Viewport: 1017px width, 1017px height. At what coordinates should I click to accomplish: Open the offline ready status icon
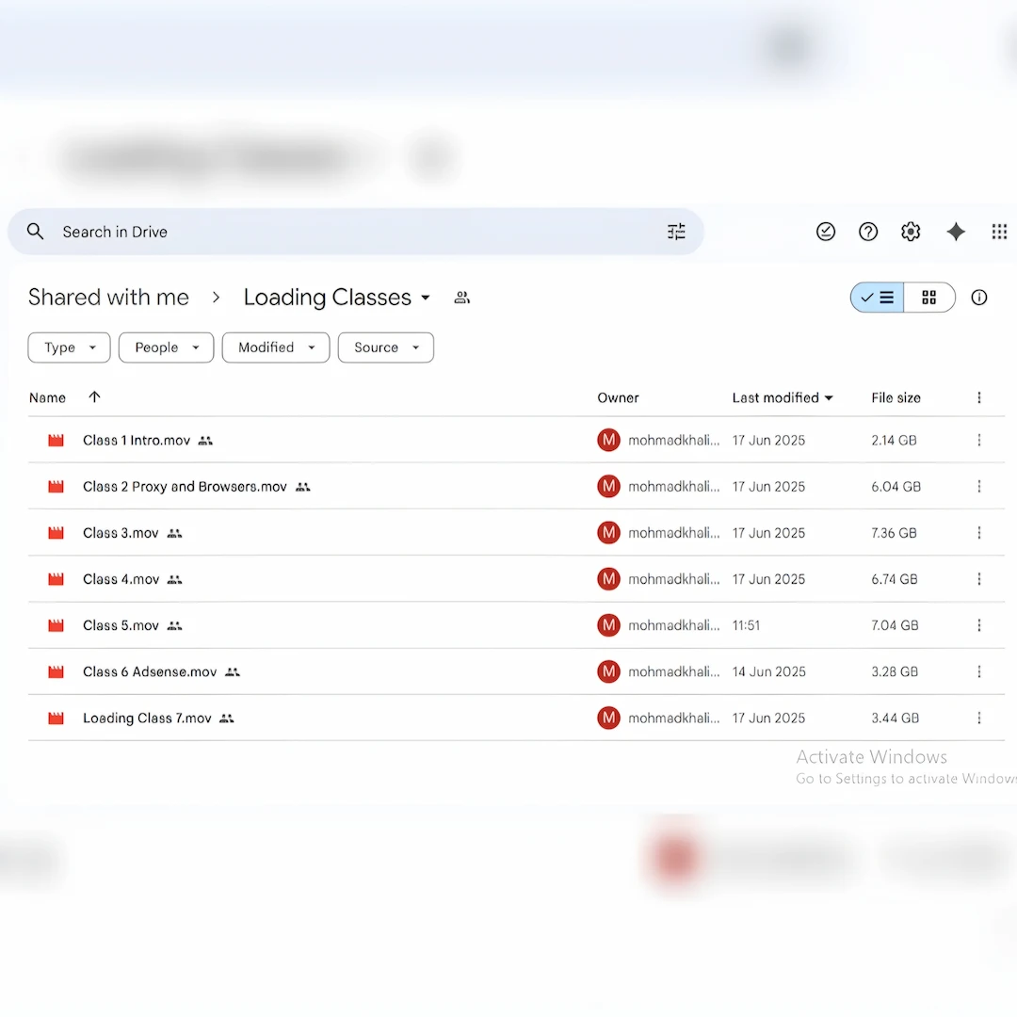pyautogui.click(x=826, y=232)
